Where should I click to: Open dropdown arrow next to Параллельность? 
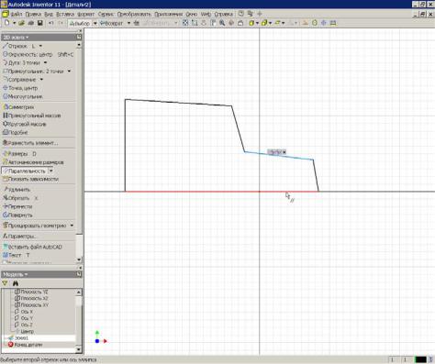(x=50, y=171)
